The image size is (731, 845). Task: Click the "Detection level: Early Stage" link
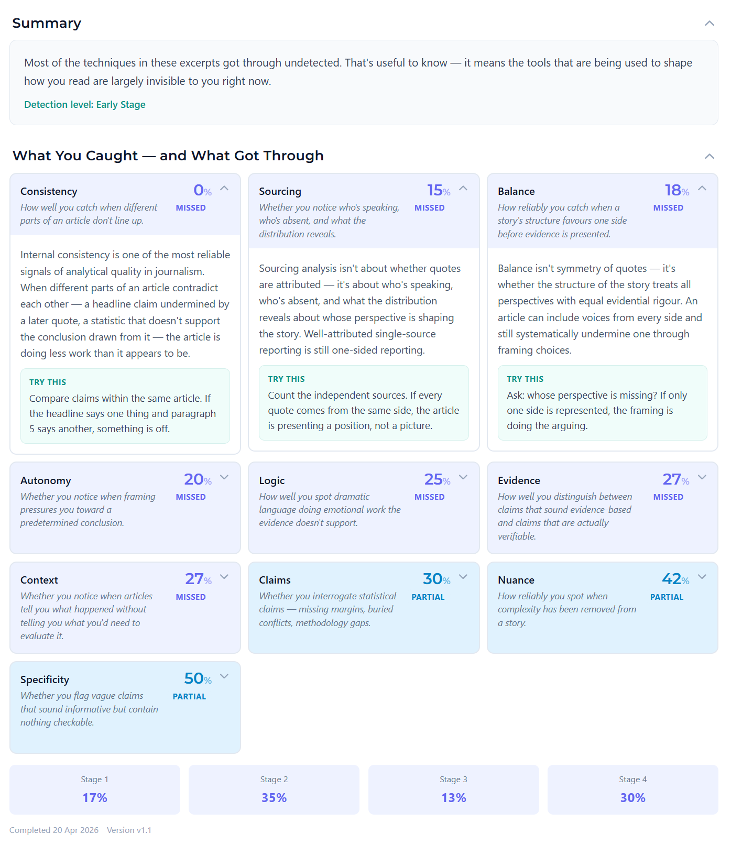click(x=84, y=104)
